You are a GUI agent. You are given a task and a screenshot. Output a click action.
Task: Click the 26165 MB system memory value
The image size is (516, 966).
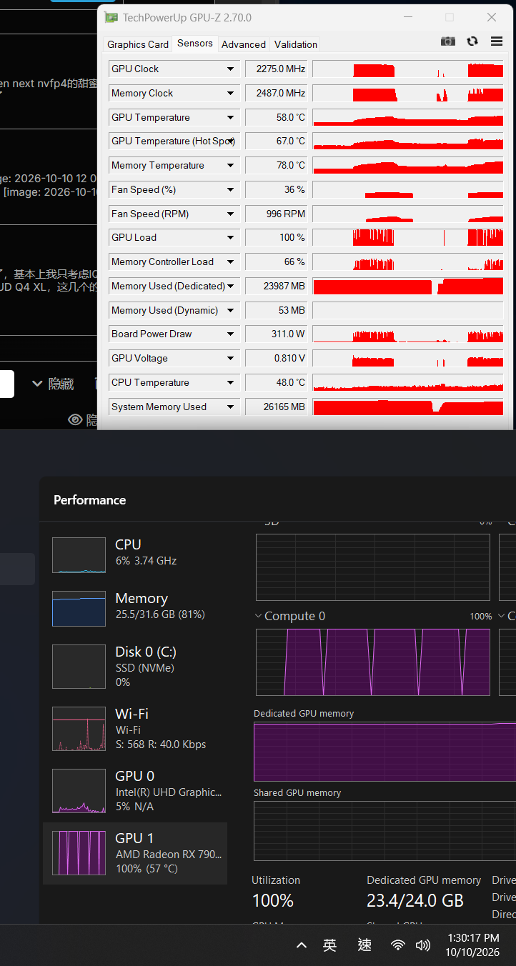click(277, 407)
